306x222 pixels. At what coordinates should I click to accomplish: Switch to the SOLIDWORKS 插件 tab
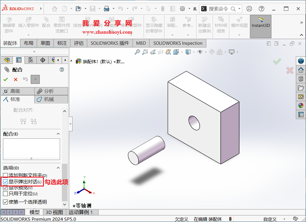(x=109, y=43)
